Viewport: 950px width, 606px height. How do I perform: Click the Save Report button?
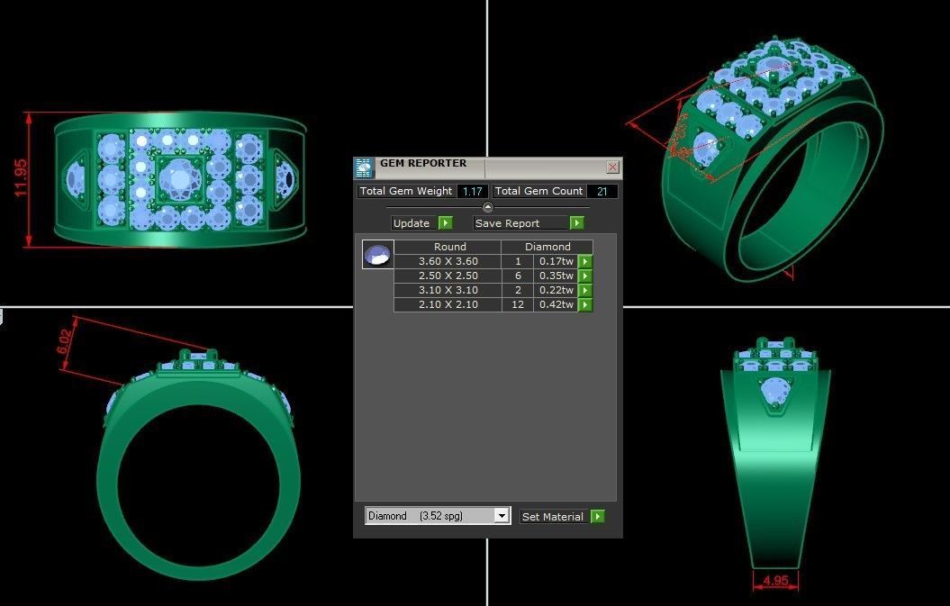[x=520, y=223]
